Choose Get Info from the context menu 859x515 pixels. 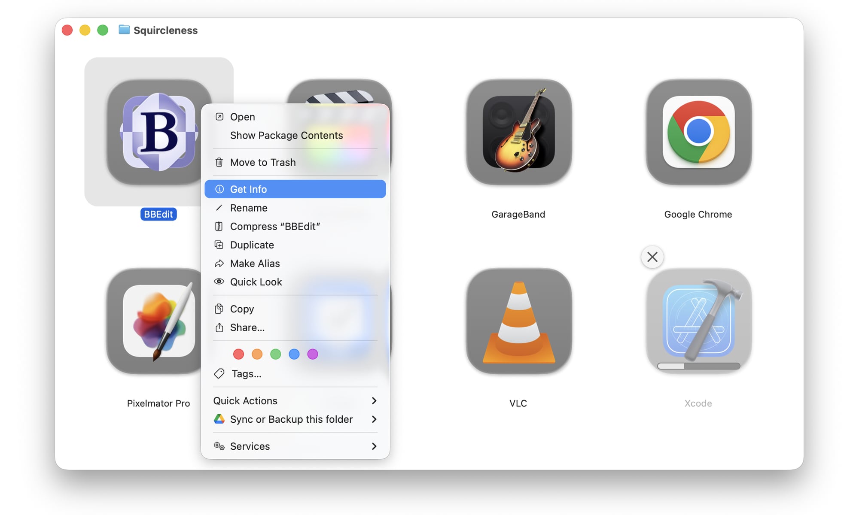click(x=248, y=189)
